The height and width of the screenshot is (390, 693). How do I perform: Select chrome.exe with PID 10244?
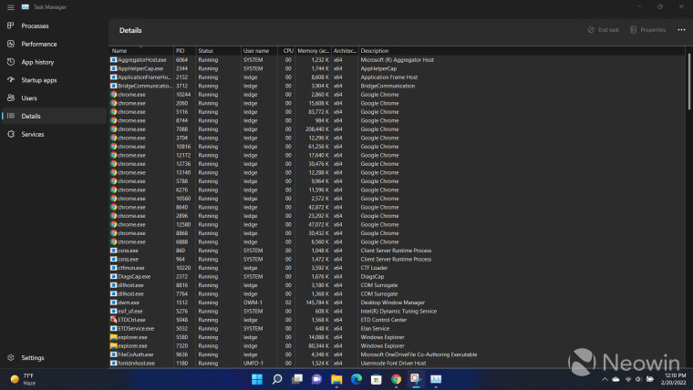tap(397, 95)
